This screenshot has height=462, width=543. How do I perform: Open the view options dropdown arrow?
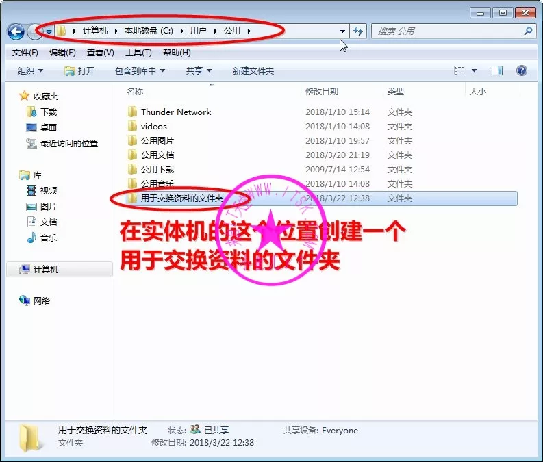pos(474,71)
